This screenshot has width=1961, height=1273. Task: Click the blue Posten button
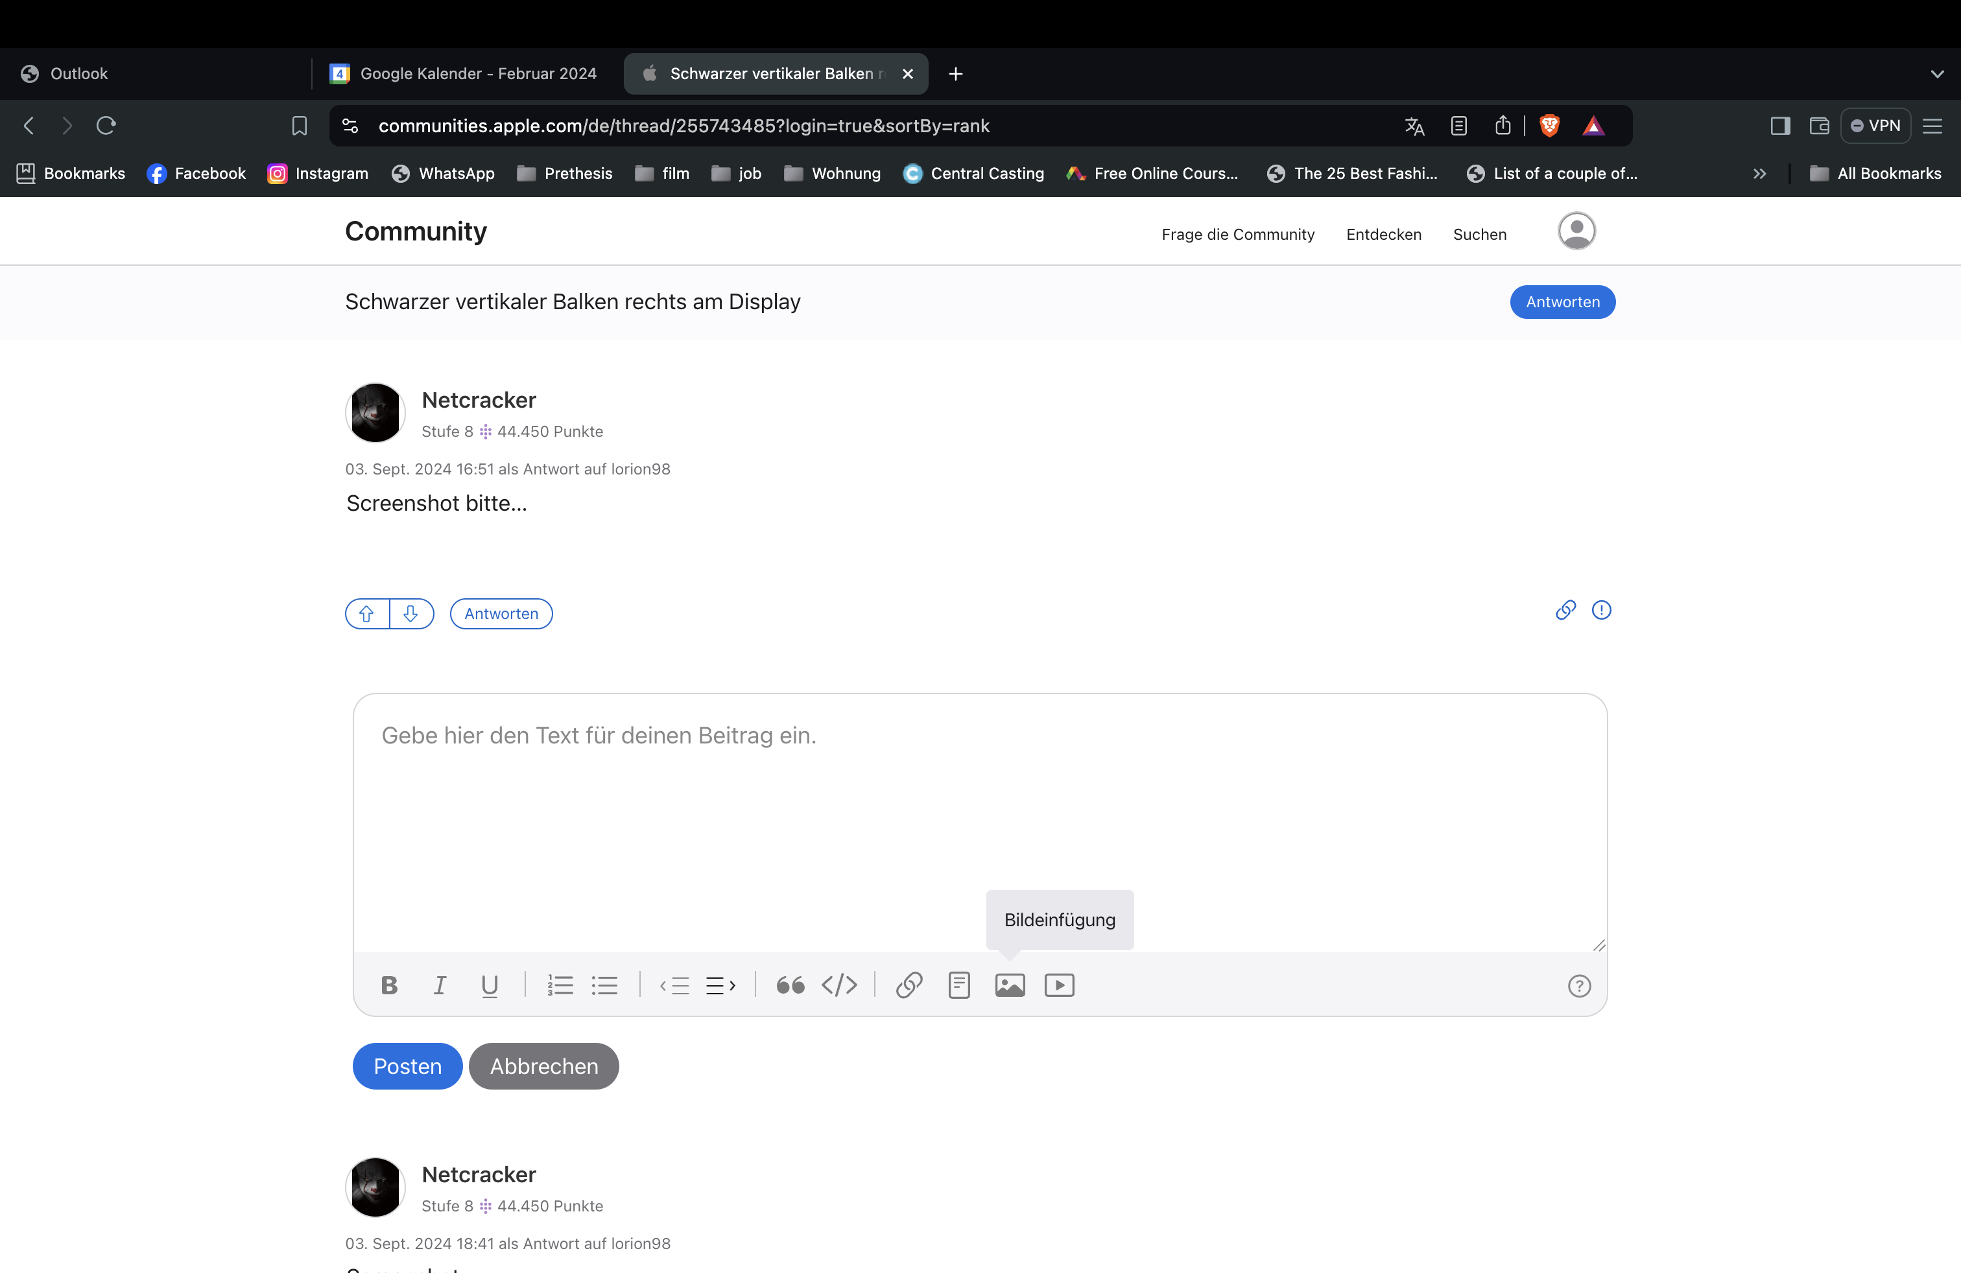[407, 1066]
